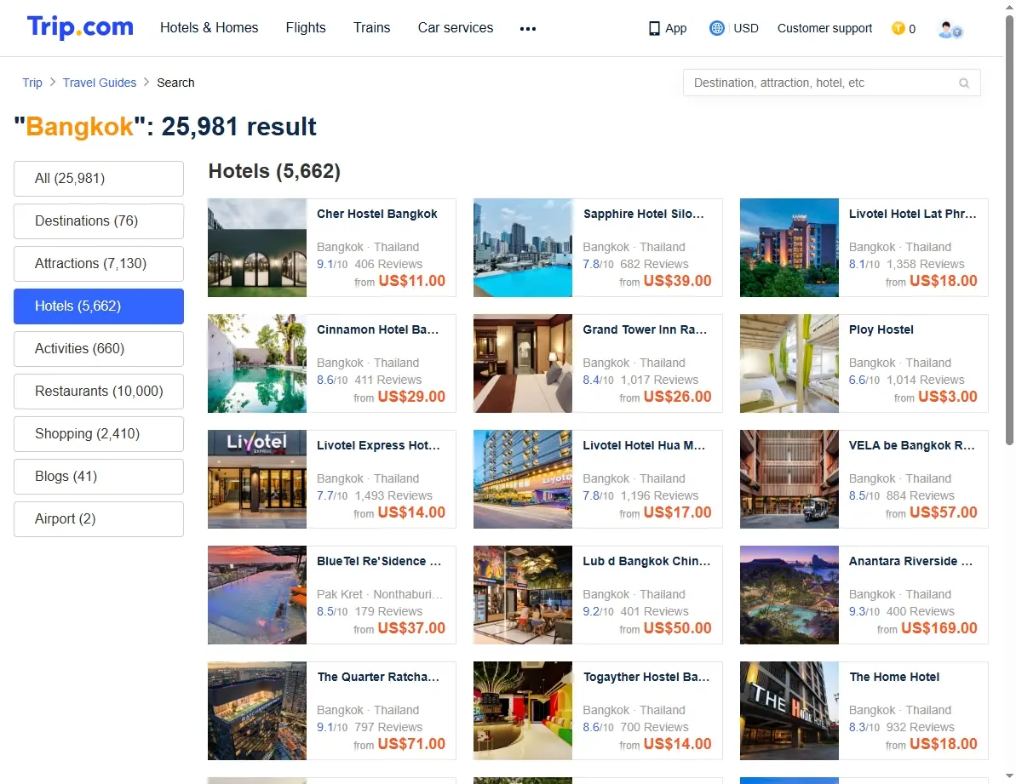
Task: Open Cher Hostel Bangkok photo
Action: point(257,248)
